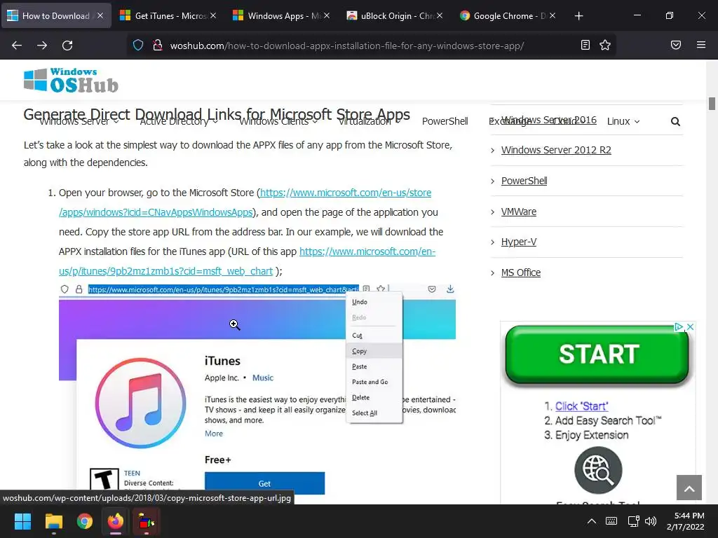Toggle reader view icon
This screenshot has height=538, width=718.
click(585, 45)
